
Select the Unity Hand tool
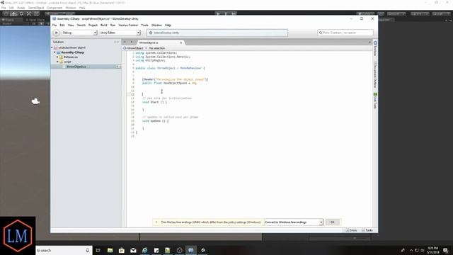pos(6,13)
